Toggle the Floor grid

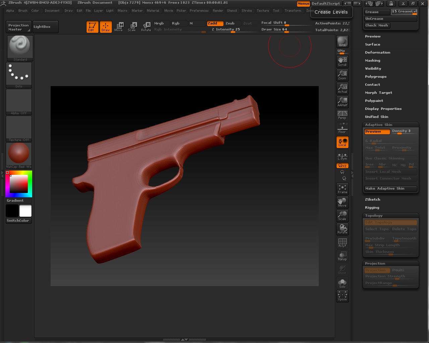342,128
